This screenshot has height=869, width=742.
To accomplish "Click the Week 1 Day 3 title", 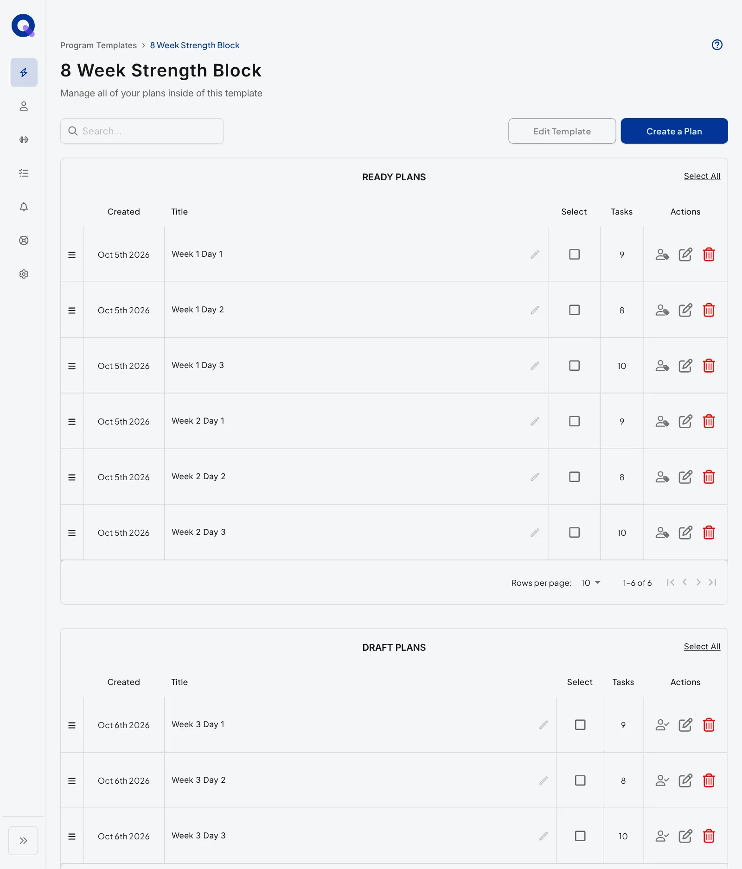I will coord(198,365).
